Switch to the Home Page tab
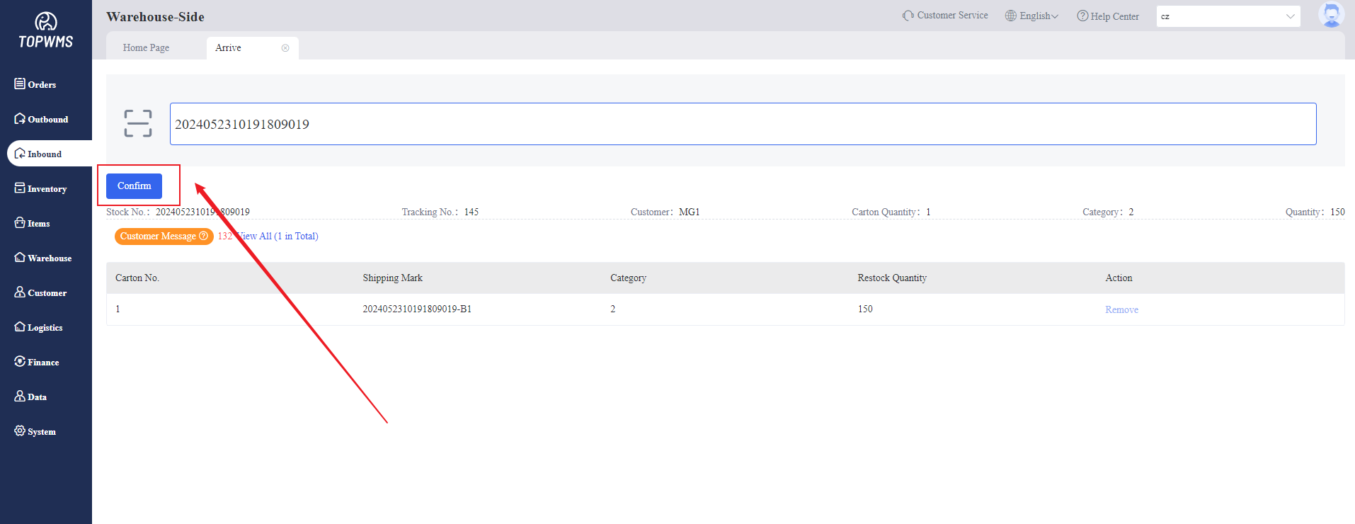Image resolution: width=1355 pixels, height=524 pixels. point(146,47)
